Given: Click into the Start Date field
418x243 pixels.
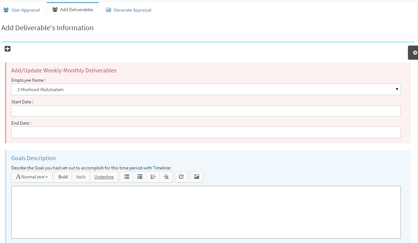Looking at the screenshot, I should click(206, 111).
